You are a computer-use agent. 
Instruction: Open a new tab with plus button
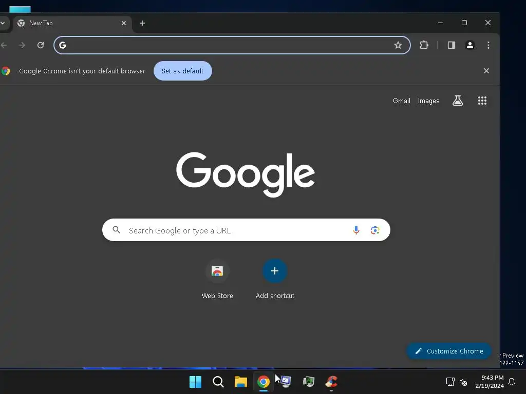pyautogui.click(x=142, y=23)
